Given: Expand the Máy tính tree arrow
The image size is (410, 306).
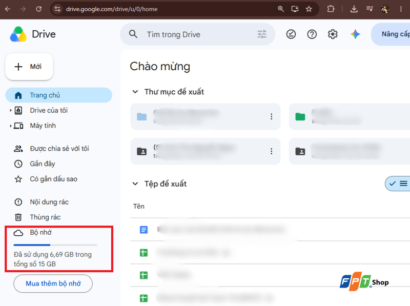Looking at the screenshot, I should [x=10, y=126].
